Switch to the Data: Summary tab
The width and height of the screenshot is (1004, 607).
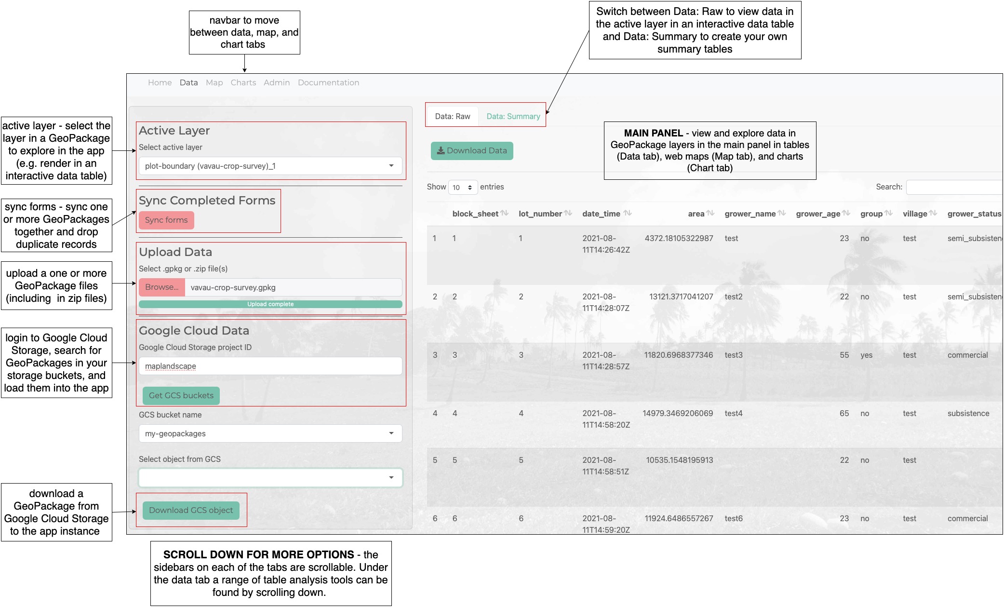point(513,116)
